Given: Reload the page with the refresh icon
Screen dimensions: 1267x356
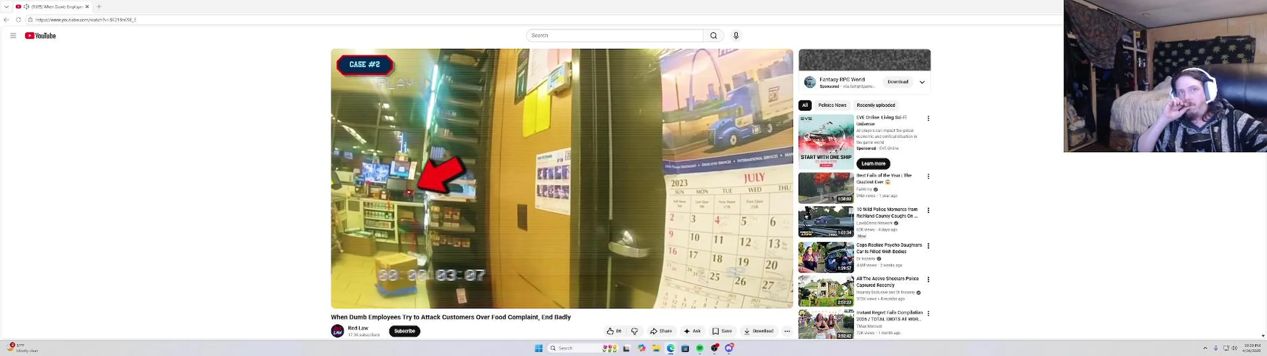Looking at the screenshot, I should click(18, 20).
